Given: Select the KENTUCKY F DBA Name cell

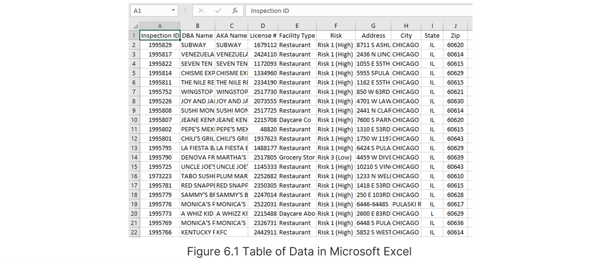Looking at the screenshot, I should pos(197,232).
